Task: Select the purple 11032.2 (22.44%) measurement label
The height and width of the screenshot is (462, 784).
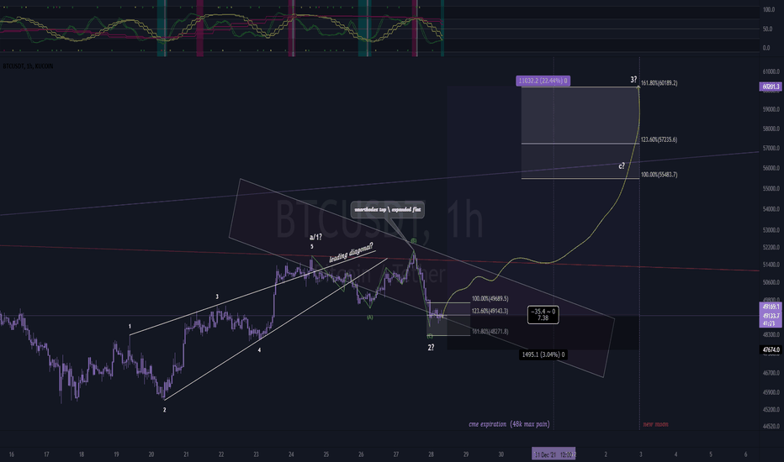Action: [x=543, y=81]
